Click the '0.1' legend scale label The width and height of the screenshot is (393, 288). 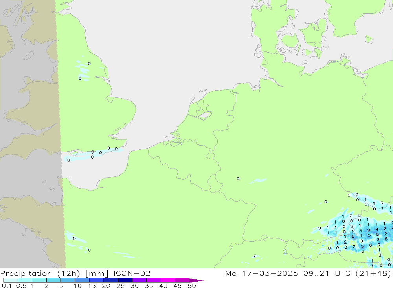7,286
